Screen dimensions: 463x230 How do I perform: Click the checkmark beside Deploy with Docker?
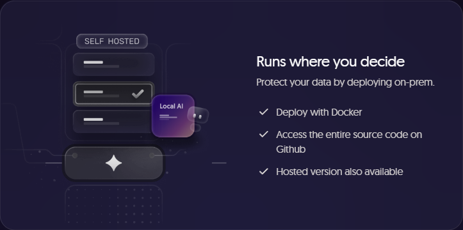pyautogui.click(x=263, y=112)
